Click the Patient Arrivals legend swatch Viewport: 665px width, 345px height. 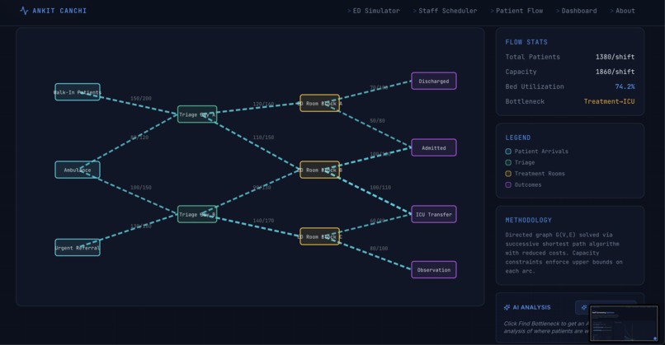508,152
